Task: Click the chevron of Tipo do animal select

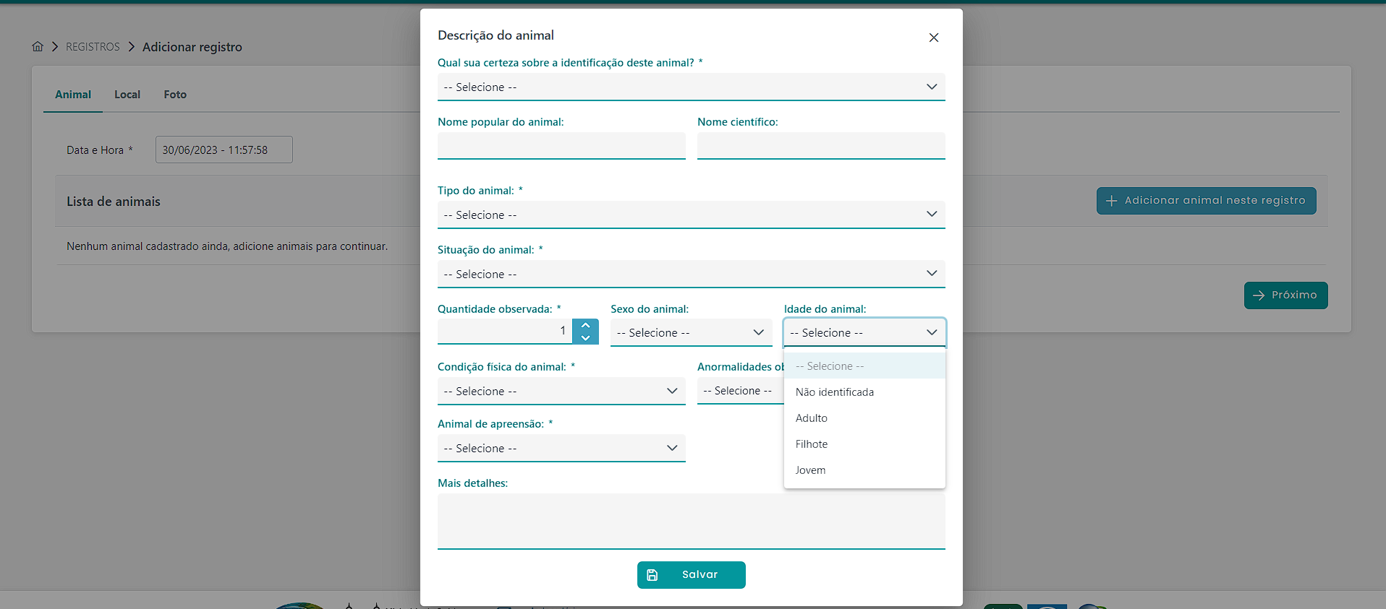Action: 932,214
